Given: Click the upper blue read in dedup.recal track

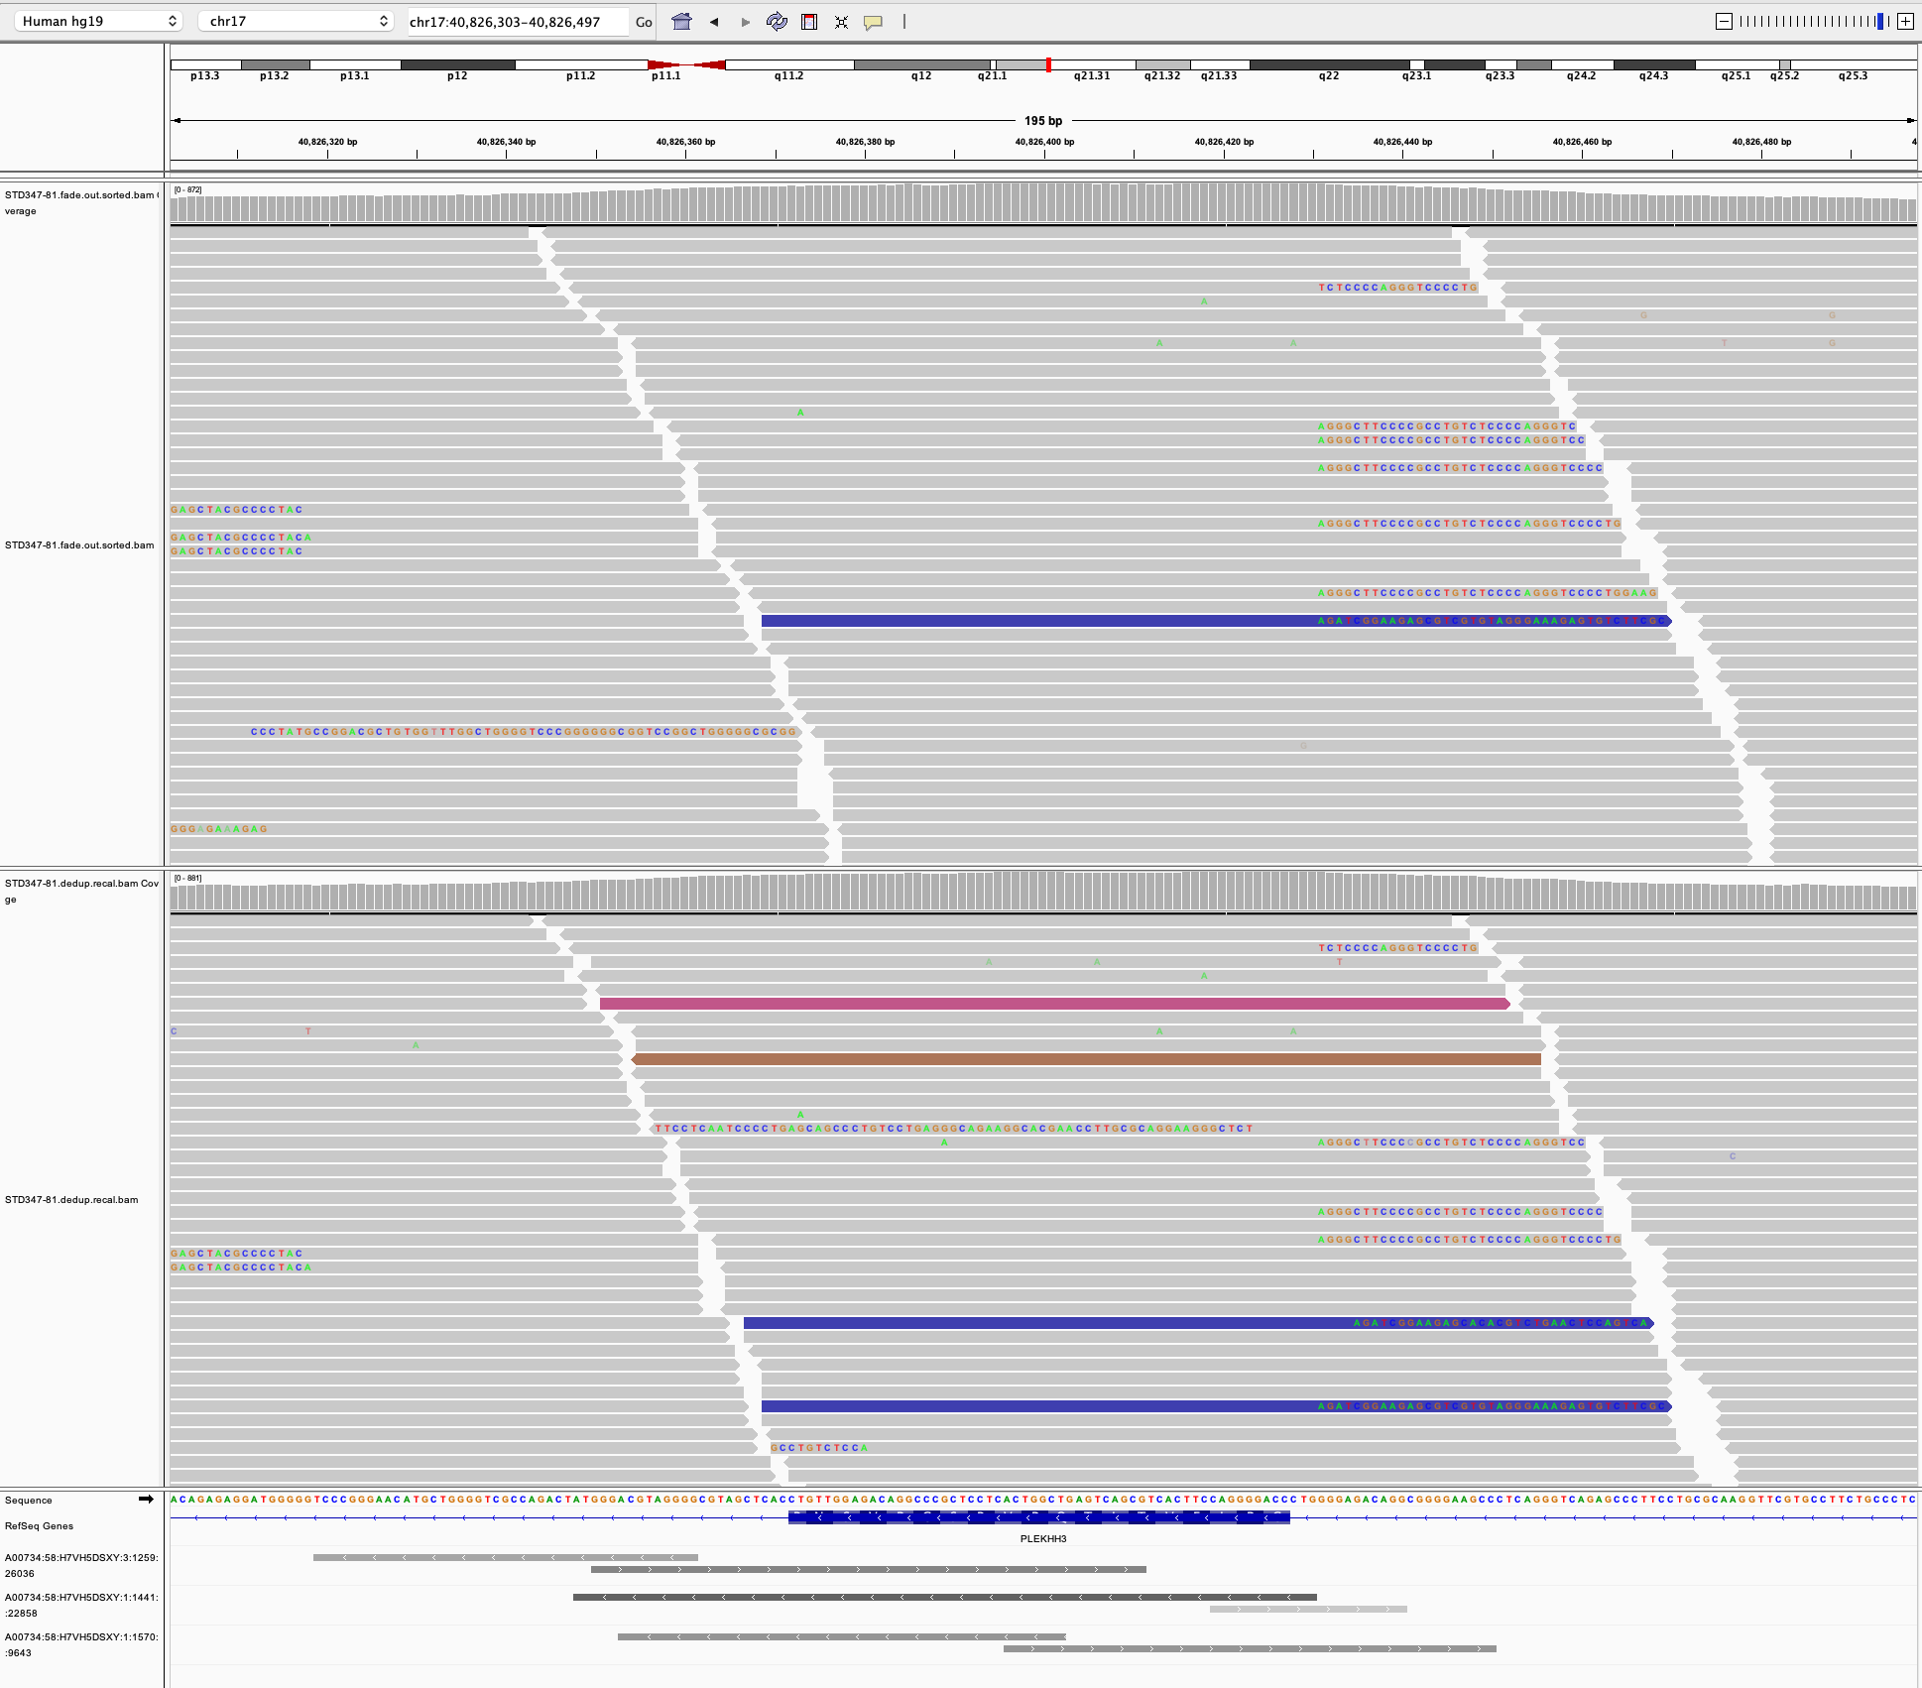Looking at the screenshot, I should tap(1198, 1323).
